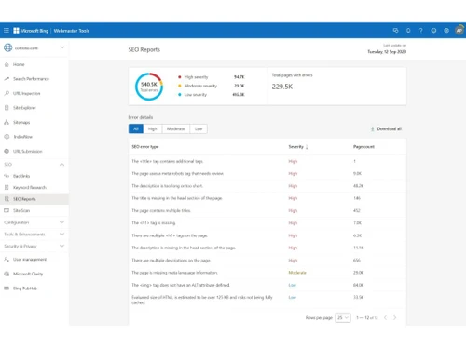Click the Microsoft Bing logo
This screenshot has height=349, width=466.
[x=31, y=31]
